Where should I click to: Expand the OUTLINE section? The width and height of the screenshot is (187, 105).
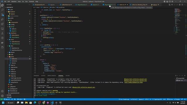[18, 95]
